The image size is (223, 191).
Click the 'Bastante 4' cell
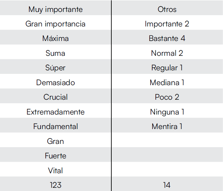(x=167, y=39)
